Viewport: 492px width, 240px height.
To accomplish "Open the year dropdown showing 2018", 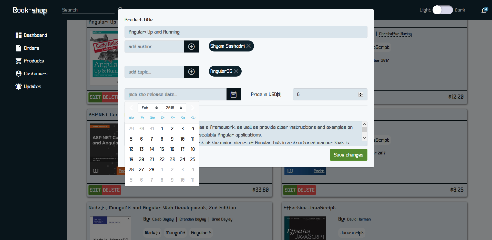I will pos(174,108).
